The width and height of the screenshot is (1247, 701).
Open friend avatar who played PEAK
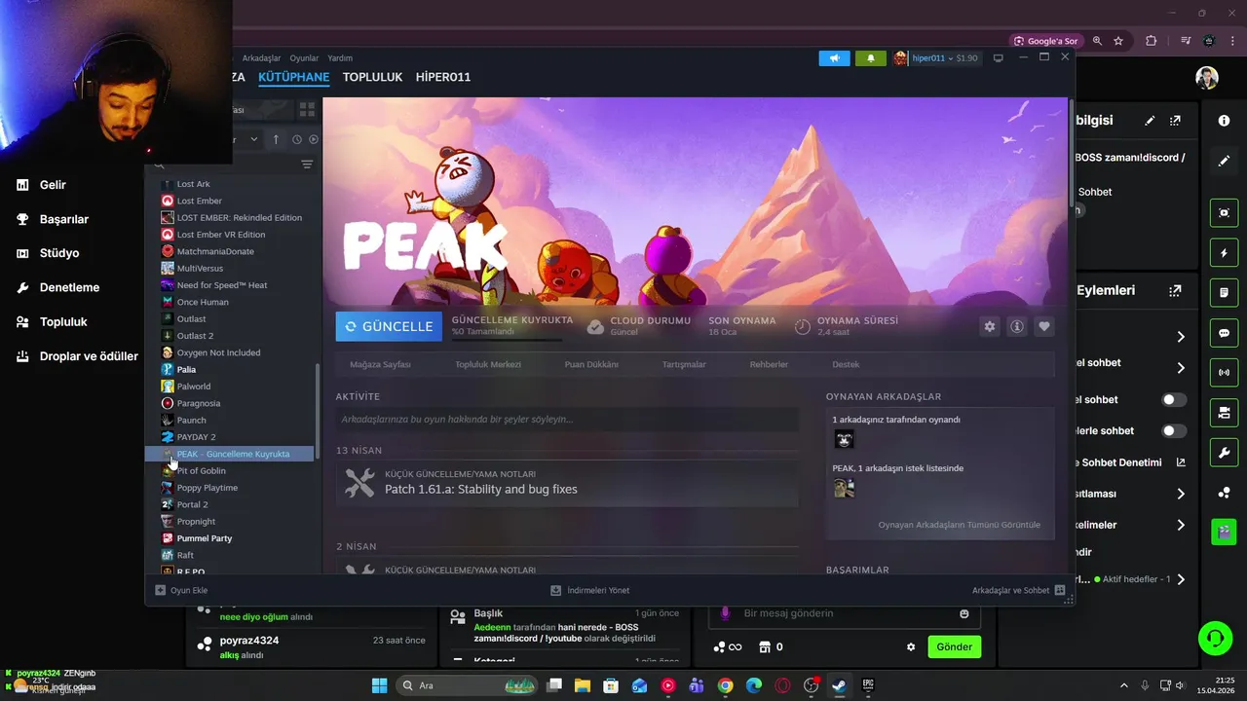(x=844, y=439)
